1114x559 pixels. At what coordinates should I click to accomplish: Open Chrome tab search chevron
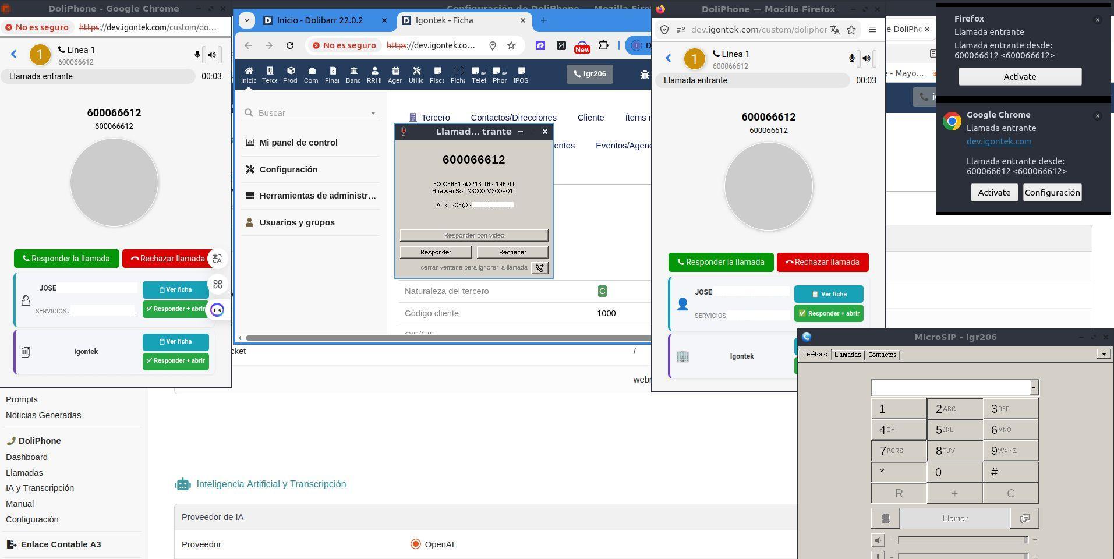click(x=247, y=20)
